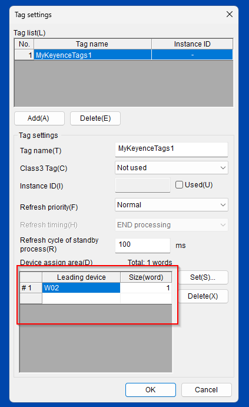Select MyKeyenceTags1 row in tag list
The image size is (249, 407).
click(124, 55)
